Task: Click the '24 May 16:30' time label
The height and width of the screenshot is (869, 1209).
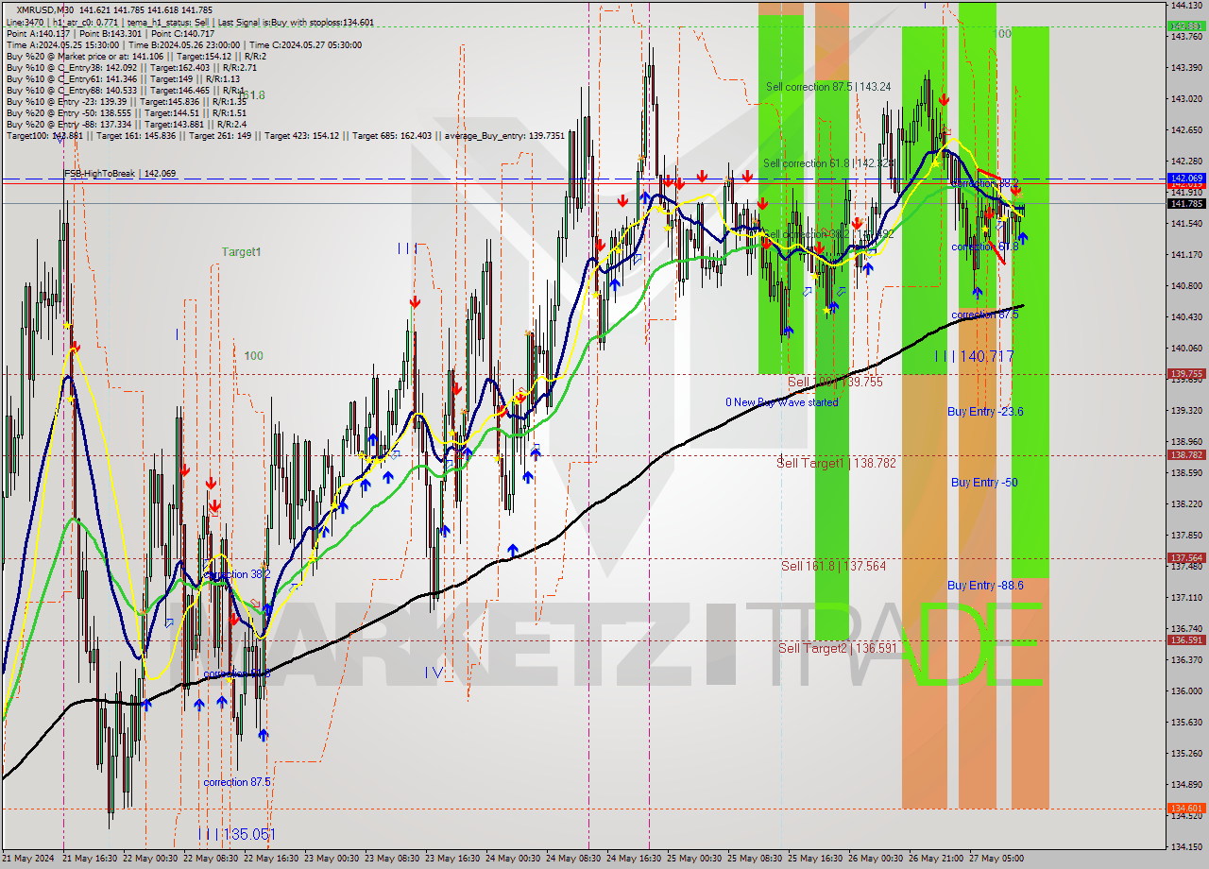Action: tap(633, 859)
